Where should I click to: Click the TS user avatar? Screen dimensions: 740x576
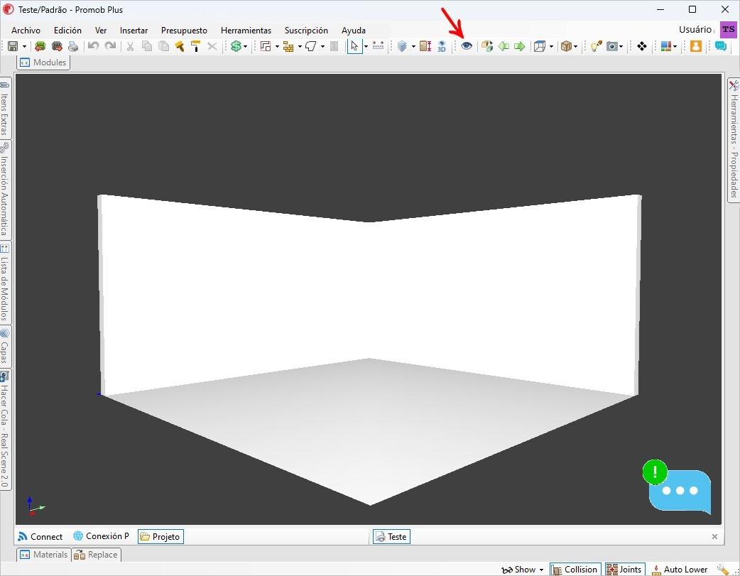pyautogui.click(x=728, y=29)
